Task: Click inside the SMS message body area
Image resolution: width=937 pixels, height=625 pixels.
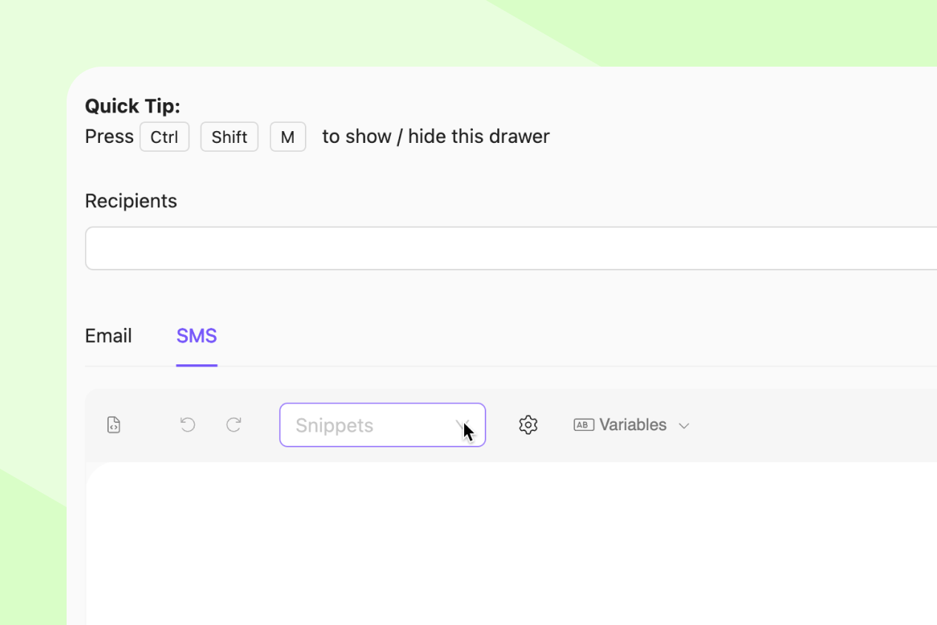Action: click(511, 541)
